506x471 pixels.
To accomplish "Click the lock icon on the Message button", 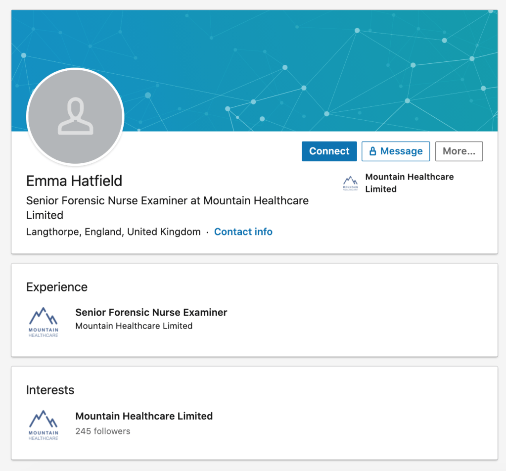I will click(x=373, y=151).
